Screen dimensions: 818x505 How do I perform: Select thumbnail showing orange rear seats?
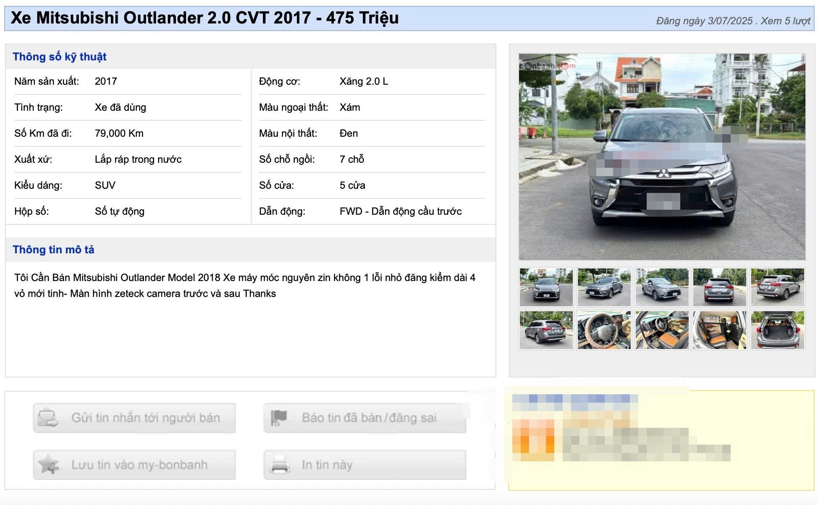point(720,330)
